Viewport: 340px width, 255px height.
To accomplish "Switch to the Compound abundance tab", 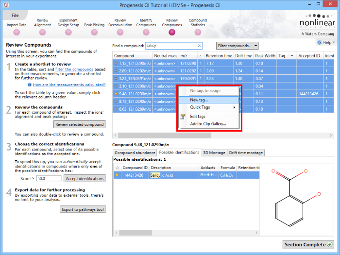I will coord(135,153).
